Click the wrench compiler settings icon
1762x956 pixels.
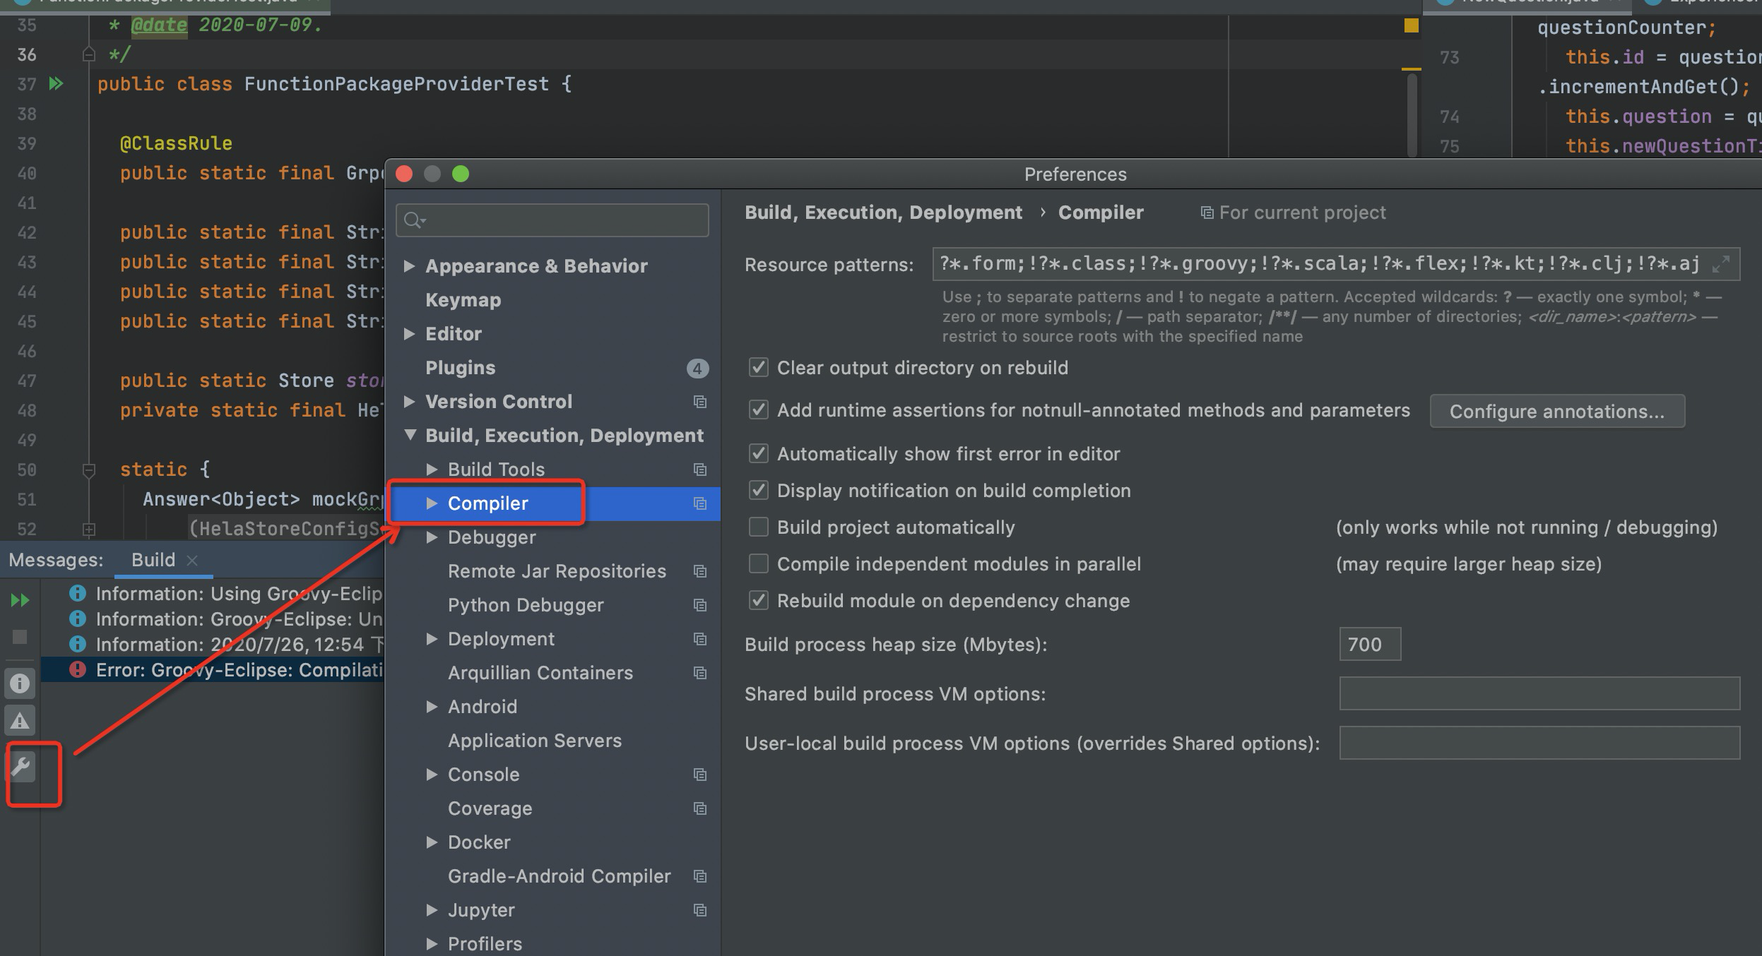20,767
